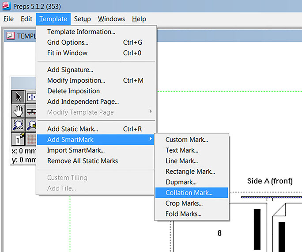Toggle the red grid tool
302x252 pixels.
point(31,139)
